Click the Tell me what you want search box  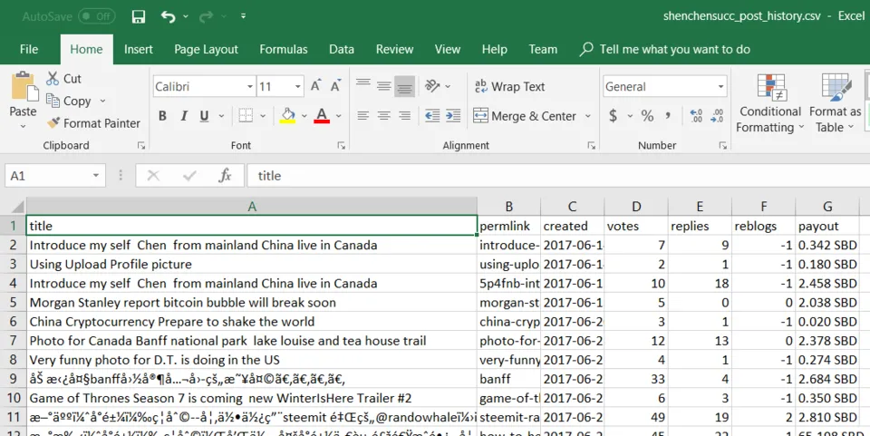click(664, 49)
